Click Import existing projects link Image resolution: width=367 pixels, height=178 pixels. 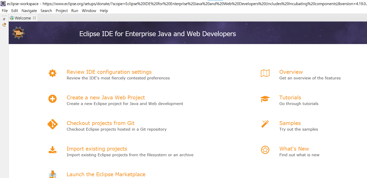point(97,149)
